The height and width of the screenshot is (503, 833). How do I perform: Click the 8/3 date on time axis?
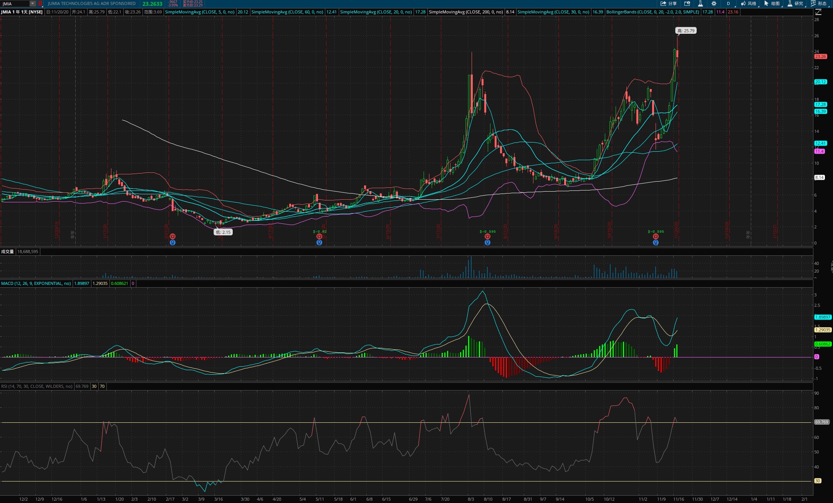471,499
